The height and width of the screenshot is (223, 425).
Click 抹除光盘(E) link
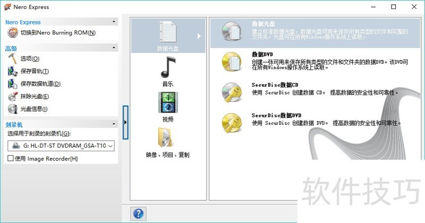35,97
